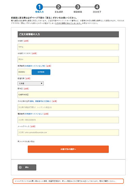Toggle the メルマガを受け取る checkbox
Image resolution: width=136 pixels, height=189 pixels.
pos(18,141)
